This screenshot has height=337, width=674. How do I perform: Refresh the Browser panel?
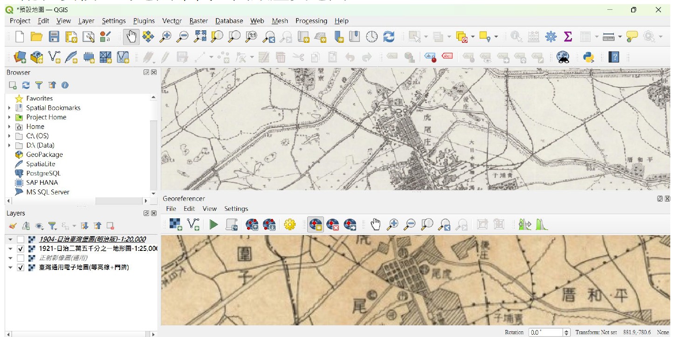point(26,85)
